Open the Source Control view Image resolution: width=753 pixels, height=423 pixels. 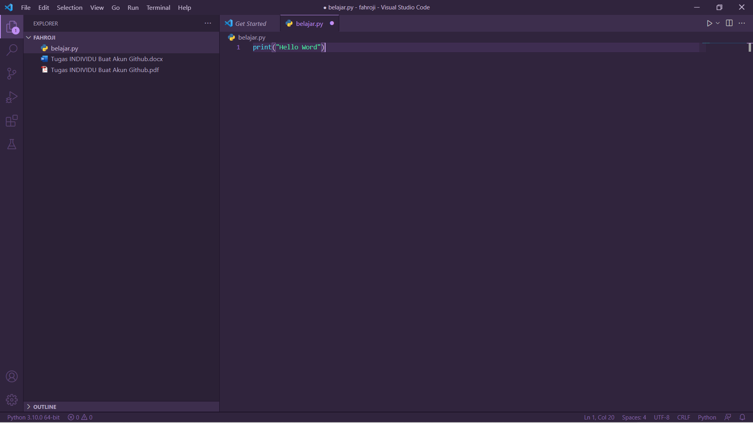12,74
